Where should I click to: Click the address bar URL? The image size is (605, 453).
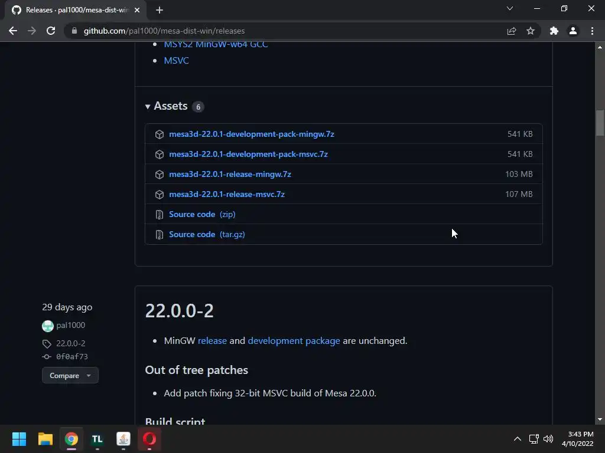164,31
